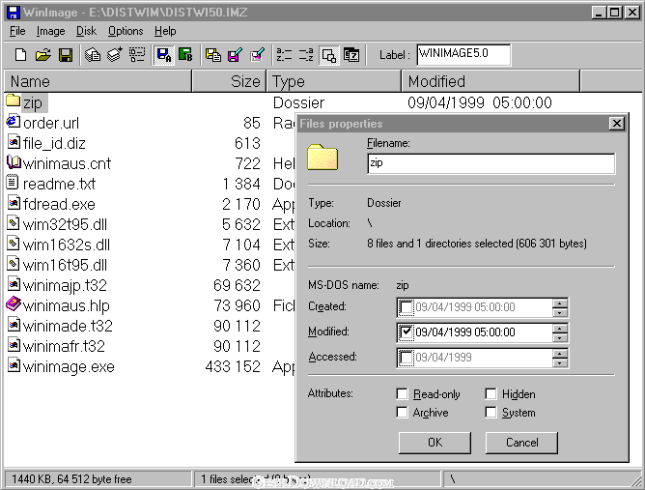Click the Inject files icon with plus sign
Image resolution: width=645 pixels, height=490 pixels.
point(115,55)
